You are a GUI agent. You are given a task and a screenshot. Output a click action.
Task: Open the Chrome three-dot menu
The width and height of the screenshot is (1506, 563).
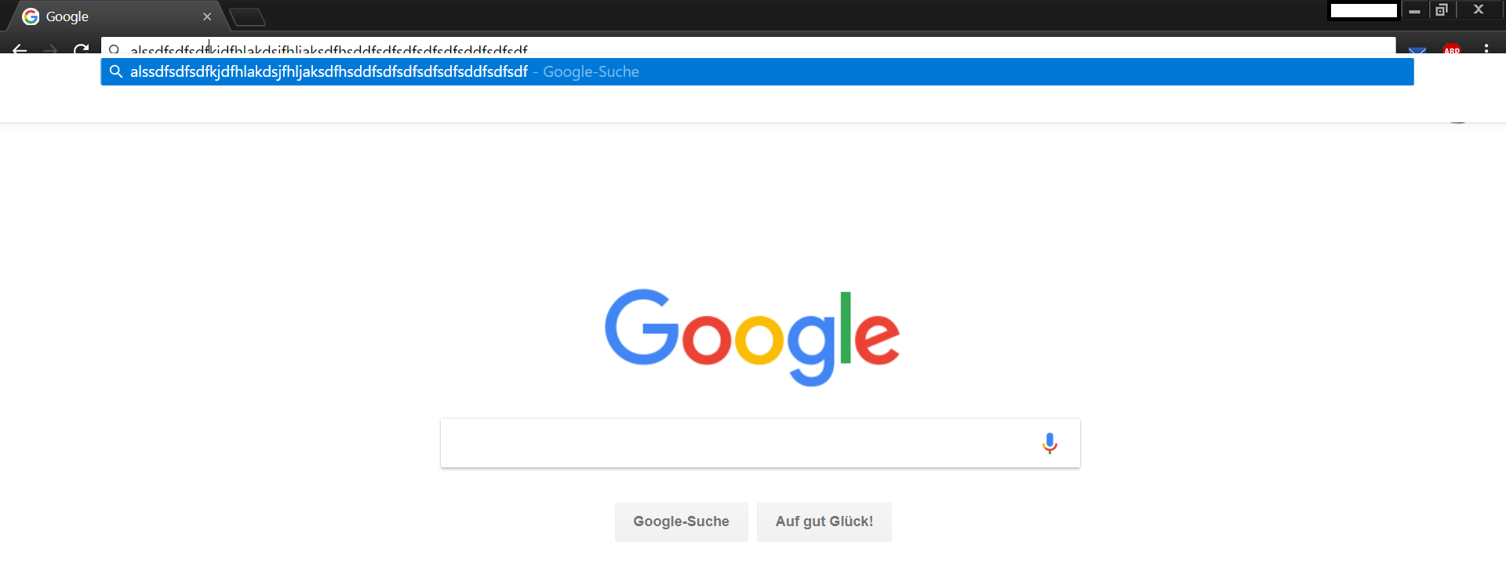tap(1486, 49)
